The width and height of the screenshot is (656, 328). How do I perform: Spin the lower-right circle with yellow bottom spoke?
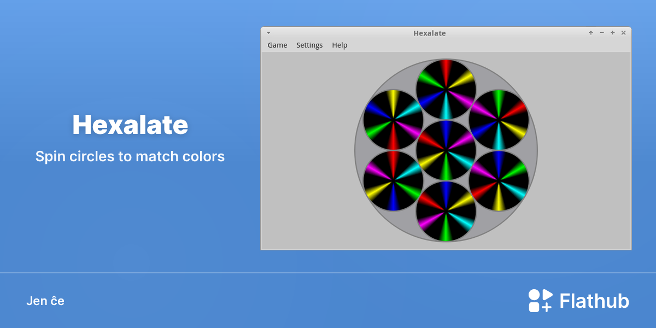[499, 181]
